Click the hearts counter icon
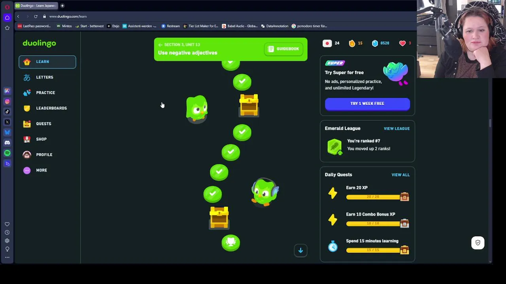The height and width of the screenshot is (284, 506). coord(402,43)
